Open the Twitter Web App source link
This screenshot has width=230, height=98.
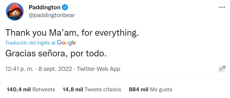[99, 69]
